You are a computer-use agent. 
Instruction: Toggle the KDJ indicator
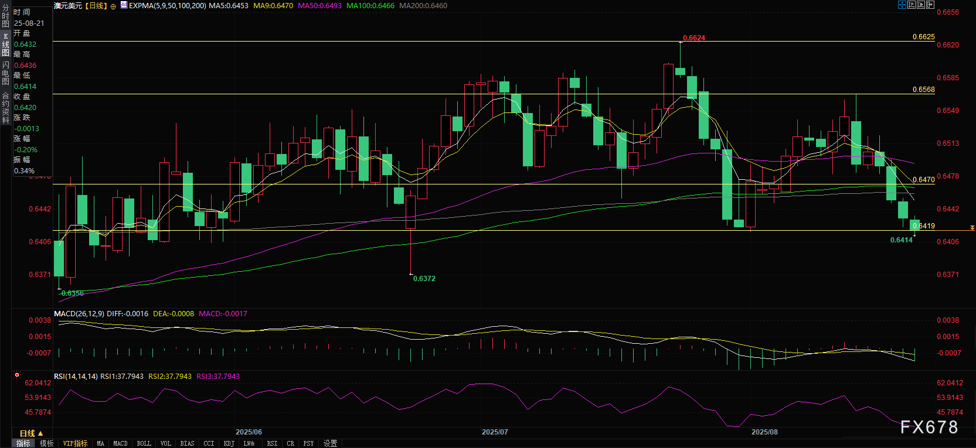pos(229,443)
